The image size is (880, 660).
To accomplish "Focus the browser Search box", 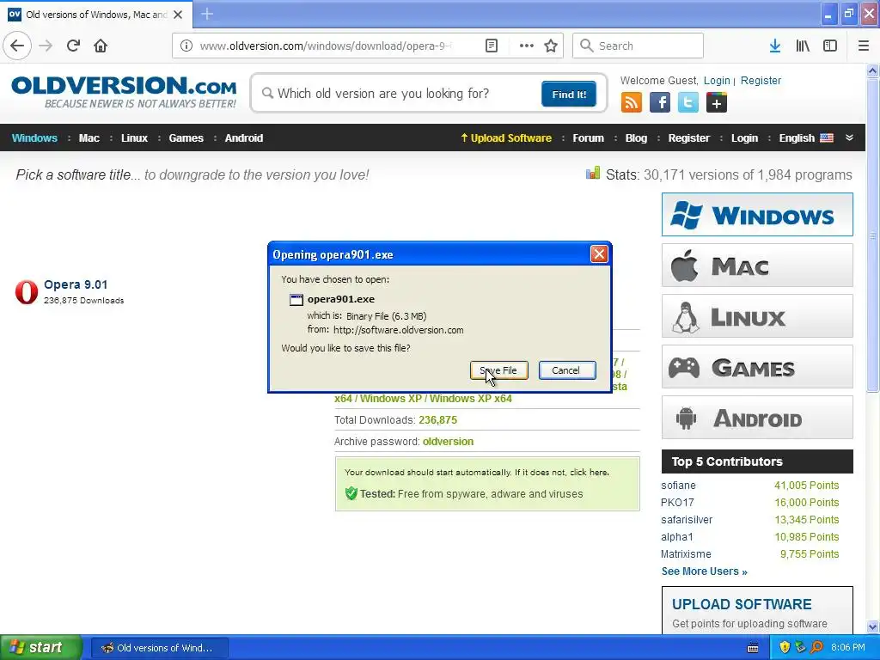I will (x=638, y=46).
